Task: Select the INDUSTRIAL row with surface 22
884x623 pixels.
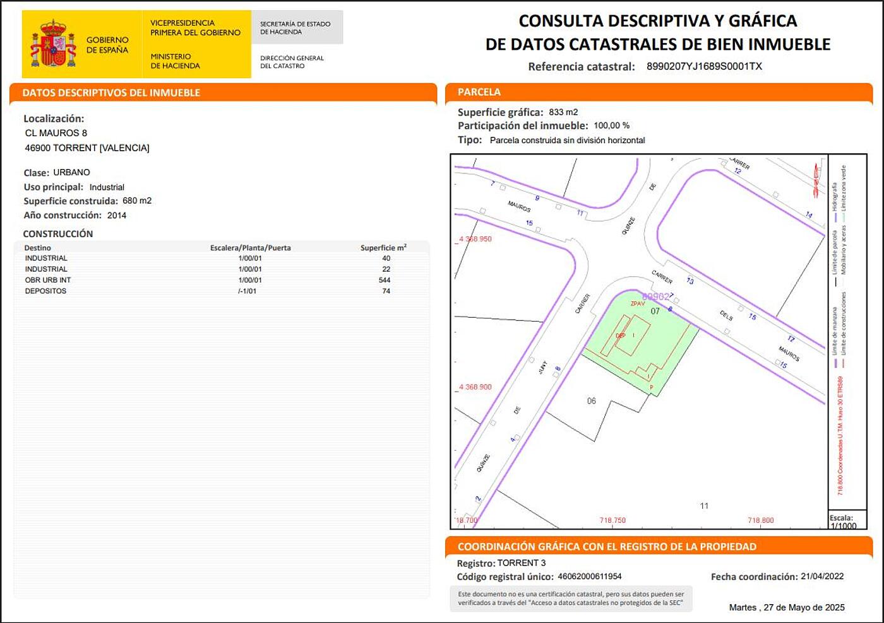Action: 222,269
